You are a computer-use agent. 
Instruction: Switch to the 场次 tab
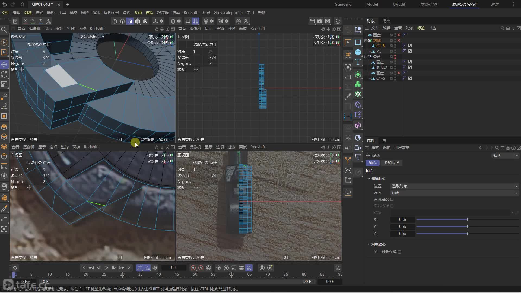(386, 21)
